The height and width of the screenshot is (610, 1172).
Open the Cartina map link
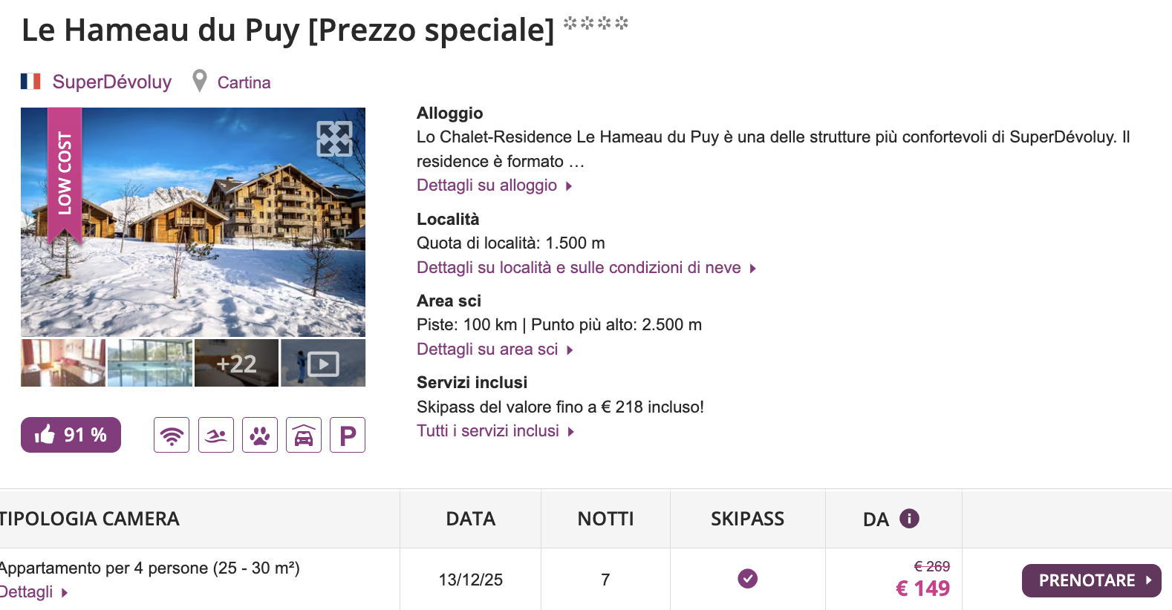point(244,82)
